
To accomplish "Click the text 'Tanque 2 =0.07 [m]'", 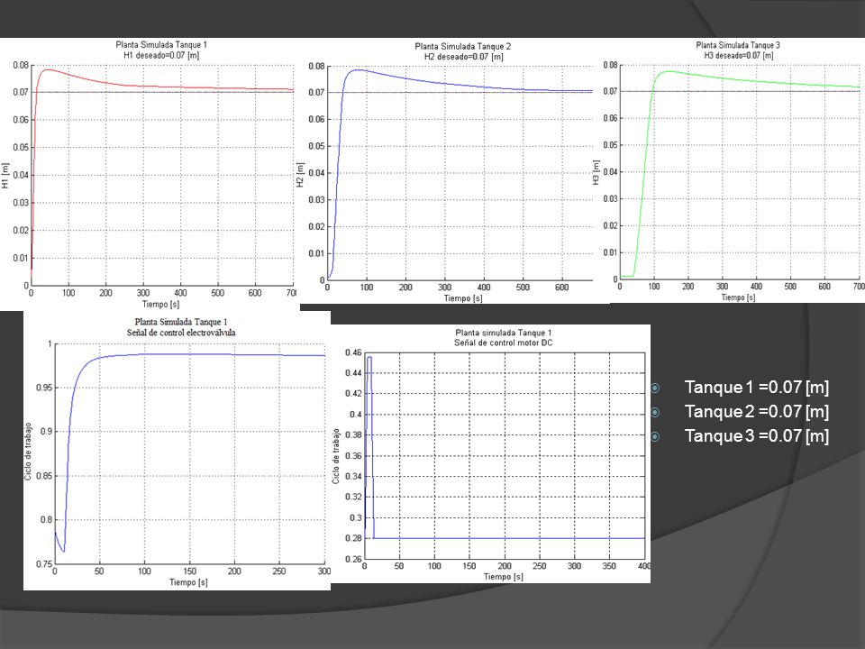I will click(x=756, y=411).
